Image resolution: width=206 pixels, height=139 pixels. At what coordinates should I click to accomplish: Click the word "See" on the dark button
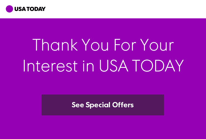tap(78, 105)
